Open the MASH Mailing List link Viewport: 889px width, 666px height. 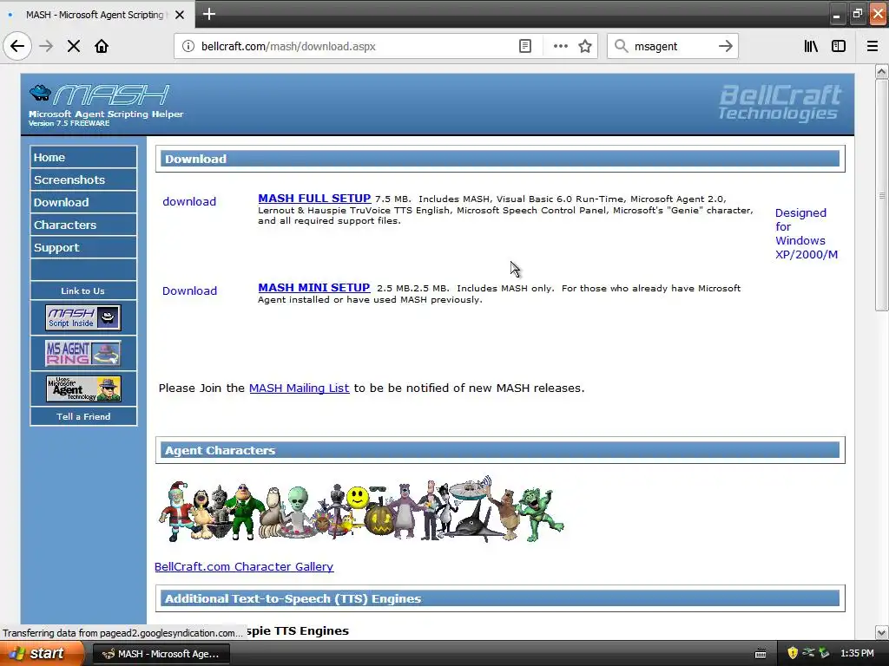click(299, 388)
